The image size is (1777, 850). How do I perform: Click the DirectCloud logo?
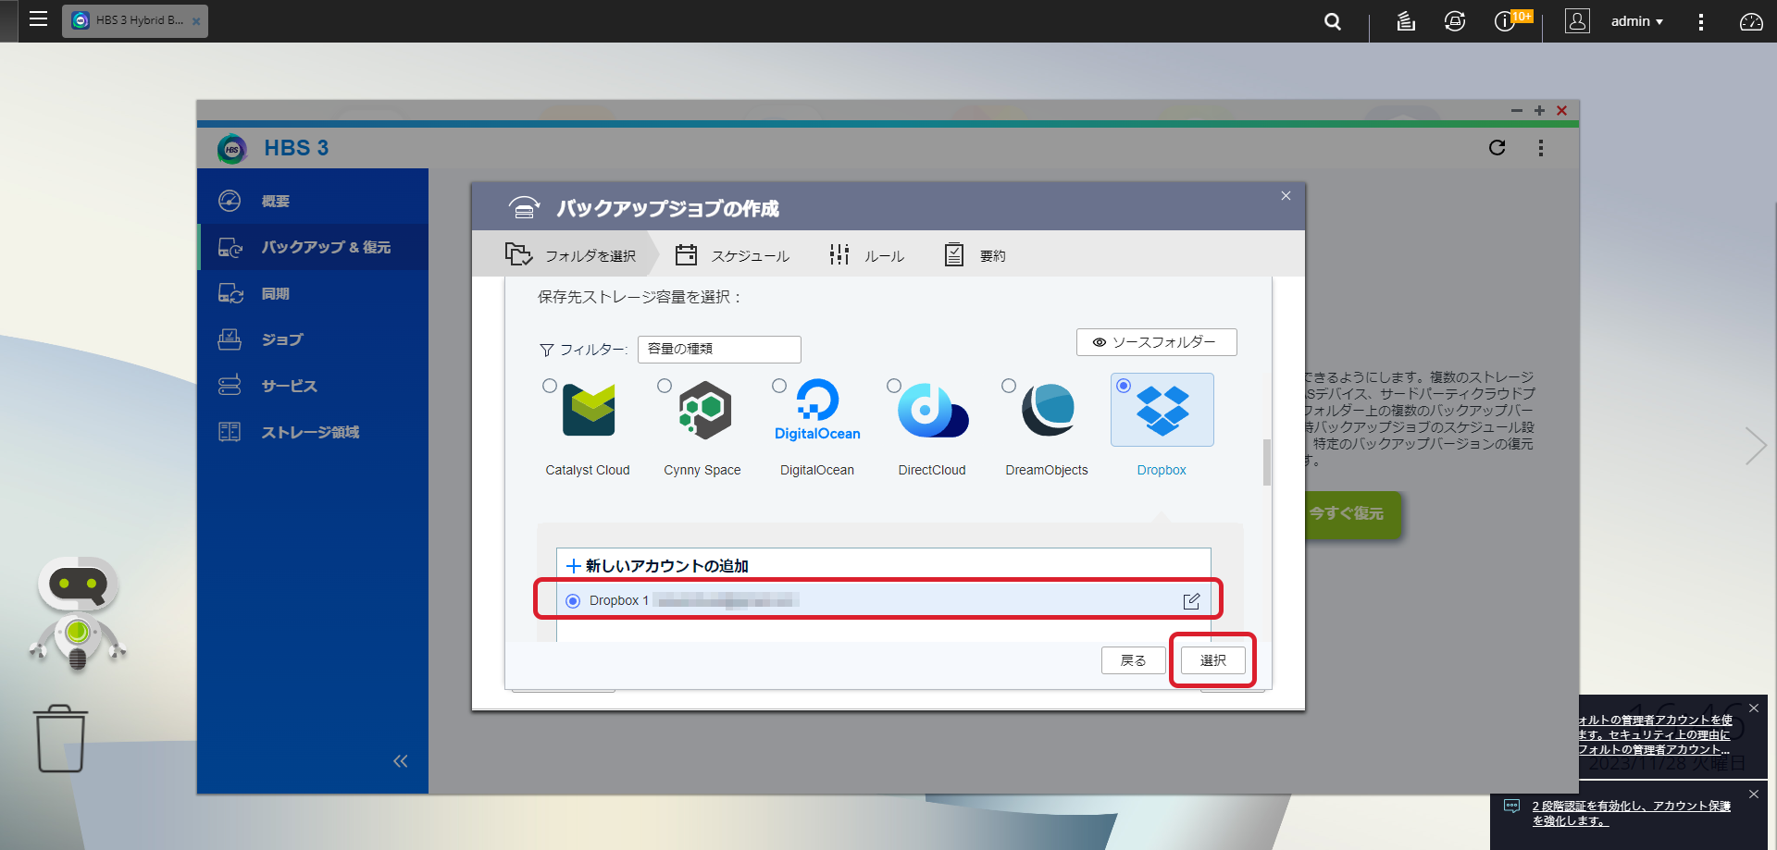pos(933,410)
